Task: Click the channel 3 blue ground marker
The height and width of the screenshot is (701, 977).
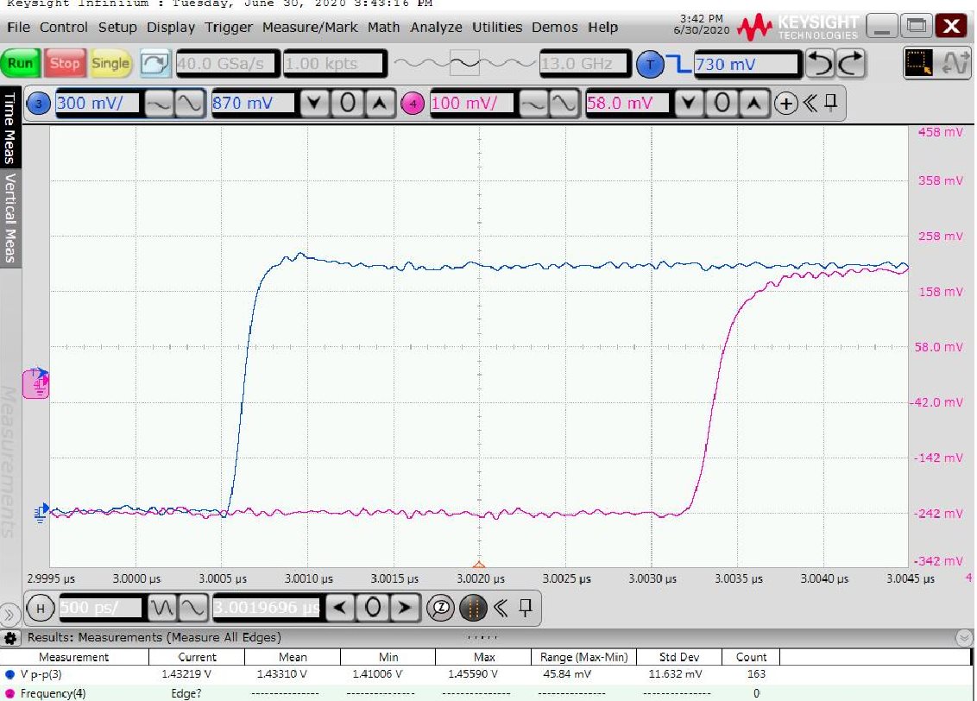Action: (x=41, y=513)
